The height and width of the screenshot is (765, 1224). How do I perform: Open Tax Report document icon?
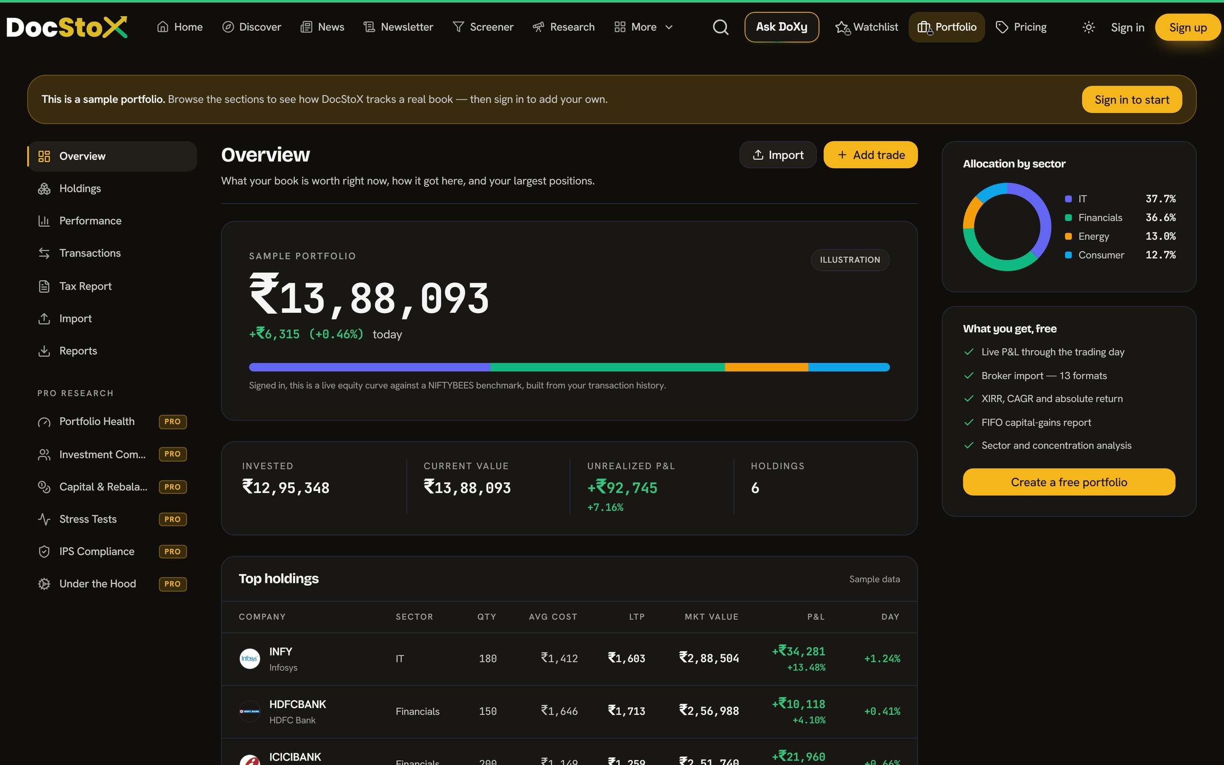coord(44,286)
